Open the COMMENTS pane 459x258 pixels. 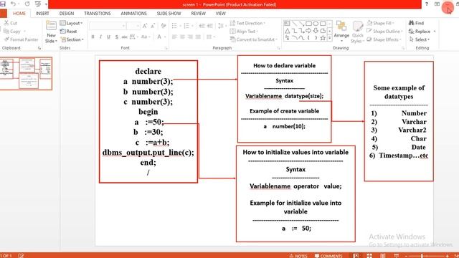(x=328, y=256)
